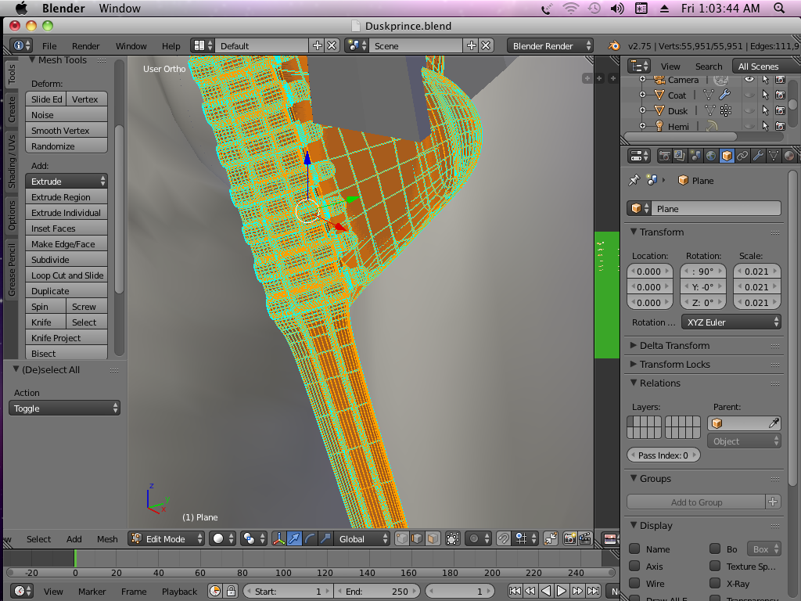This screenshot has width=801, height=601.
Task: Click the play animation button in timeline
Action: click(x=562, y=591)
